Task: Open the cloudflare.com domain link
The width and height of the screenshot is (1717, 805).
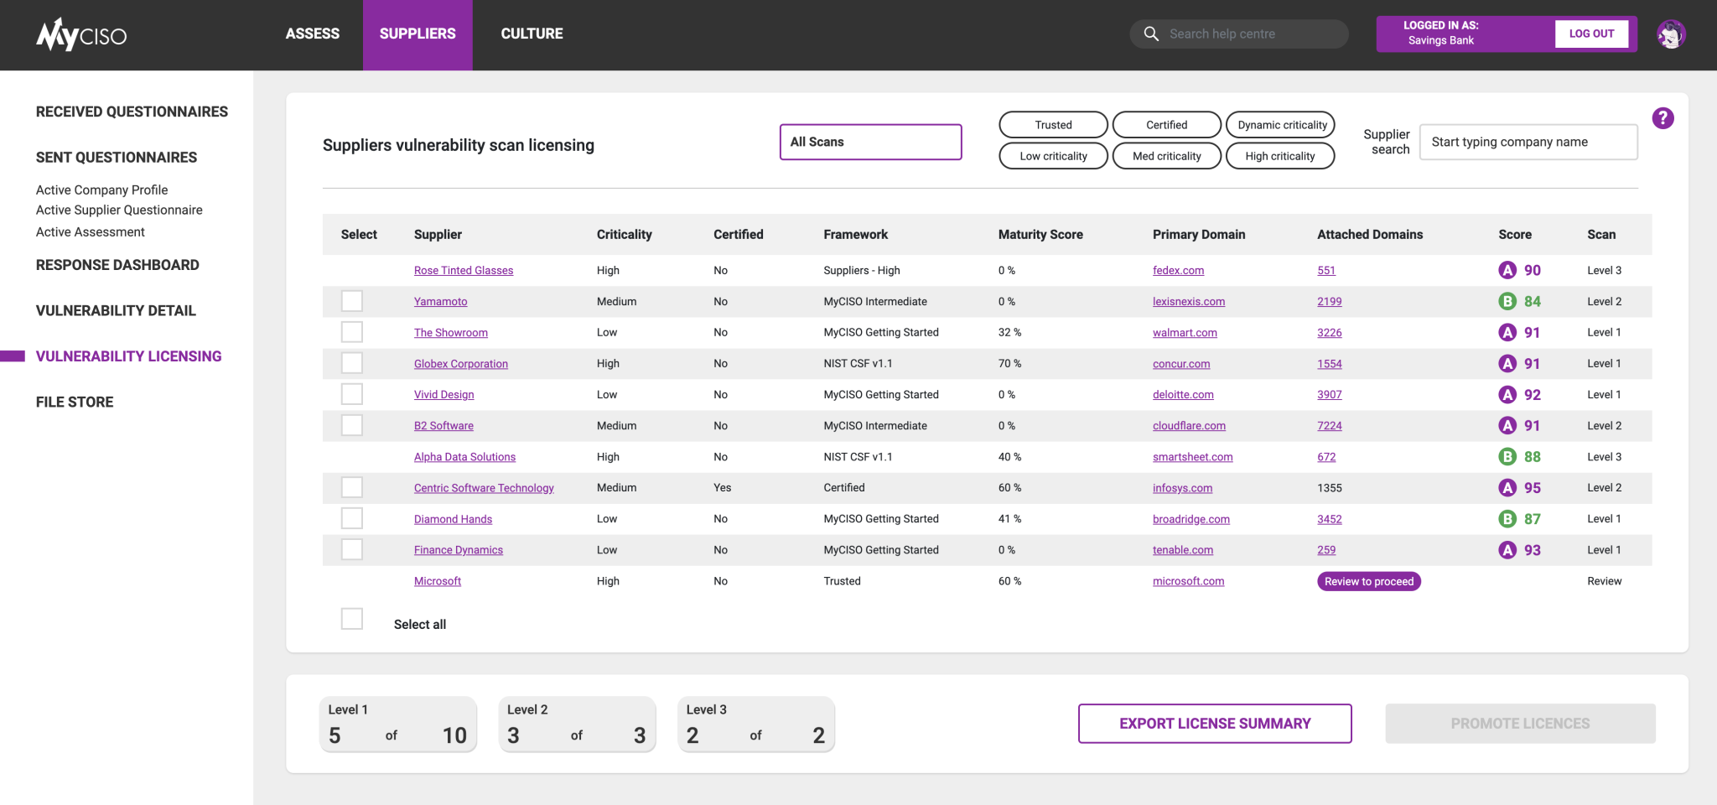Action: click(x=1189, y=426)
